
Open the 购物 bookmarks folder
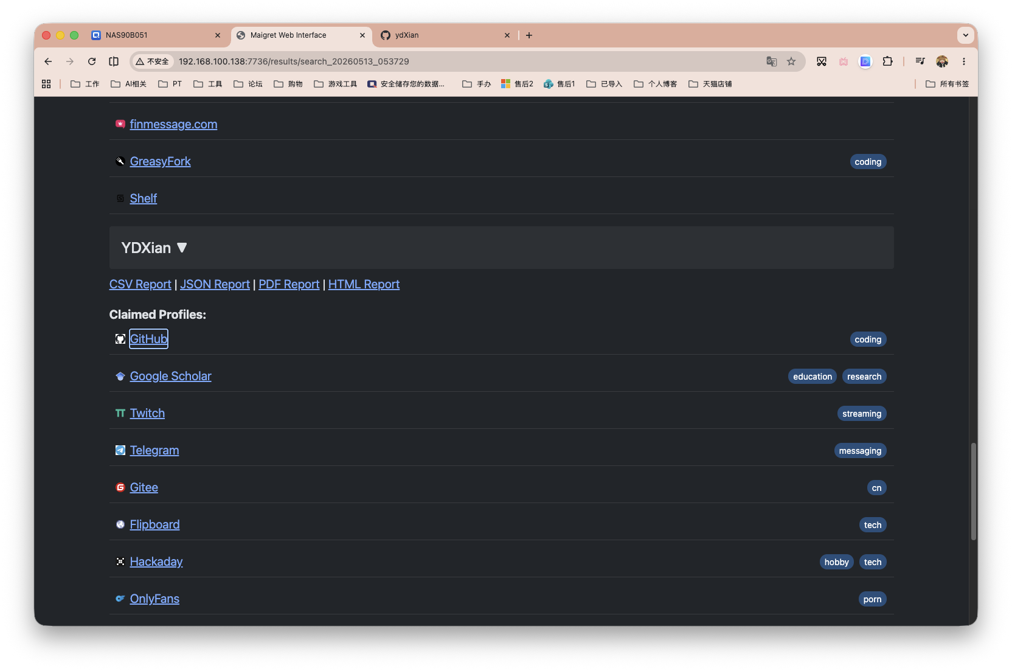(288, 84)
